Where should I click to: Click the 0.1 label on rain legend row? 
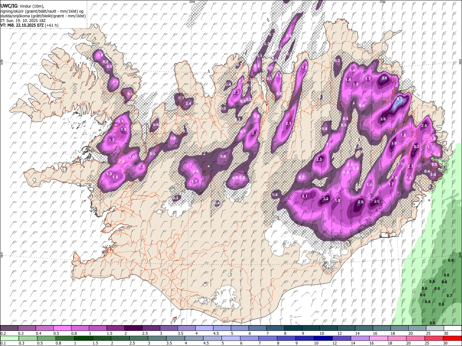tap(3, 343)
